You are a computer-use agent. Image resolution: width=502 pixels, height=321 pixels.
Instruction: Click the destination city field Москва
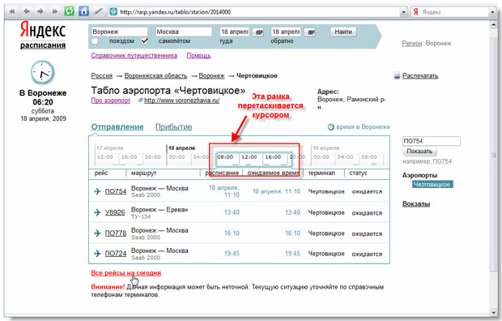tap(184, 32)
